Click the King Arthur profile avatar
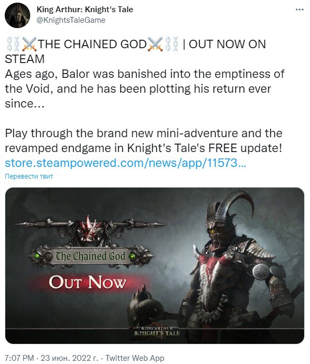Image resolution: width=310 pixels, height=364 pixels. pos(17,15)
